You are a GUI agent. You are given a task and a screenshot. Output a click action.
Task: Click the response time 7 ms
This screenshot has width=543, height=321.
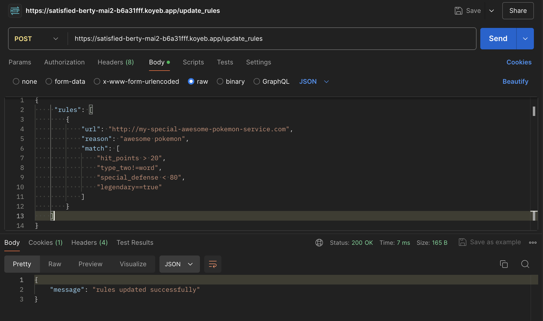(403, 243)
